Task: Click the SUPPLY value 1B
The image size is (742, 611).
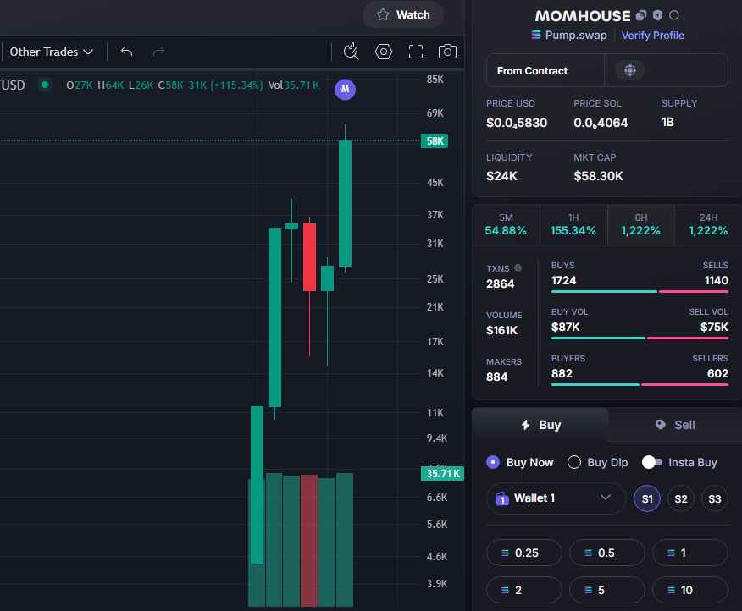Action: [x=667, y=122]
